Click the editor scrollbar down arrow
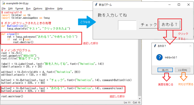This screenshot has height=105, width=194. click(140, 98)
